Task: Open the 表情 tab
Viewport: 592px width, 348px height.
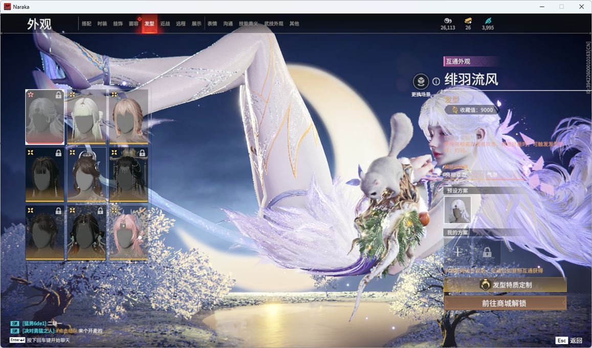Action: (x=212, y=24)
